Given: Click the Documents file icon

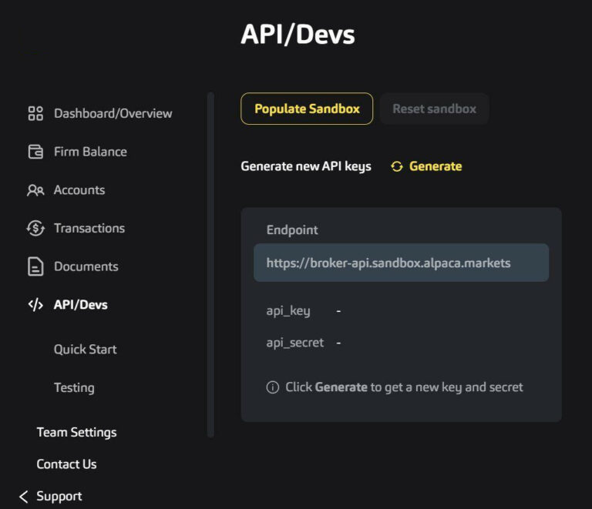Looking at the screenshot, I should (x=35, y=266).
